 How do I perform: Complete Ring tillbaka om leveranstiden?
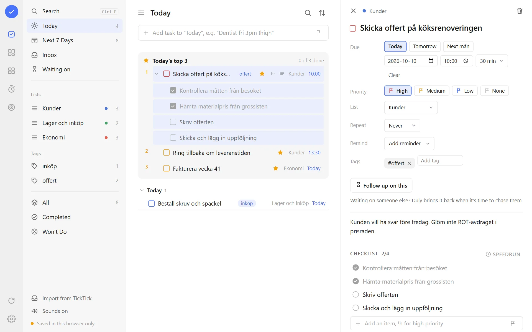tap(167, 153)
